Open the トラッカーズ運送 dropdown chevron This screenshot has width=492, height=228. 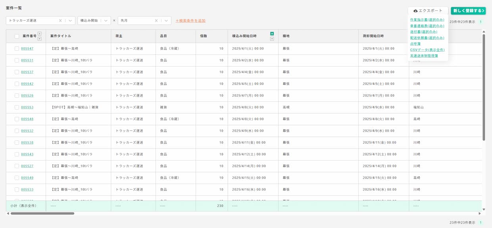70,21
